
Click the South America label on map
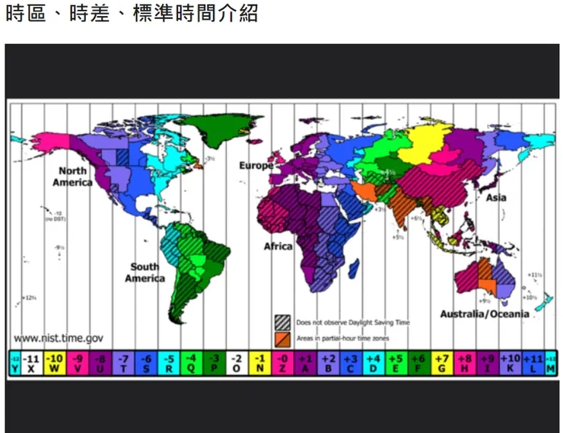click(x=145, y=272)
